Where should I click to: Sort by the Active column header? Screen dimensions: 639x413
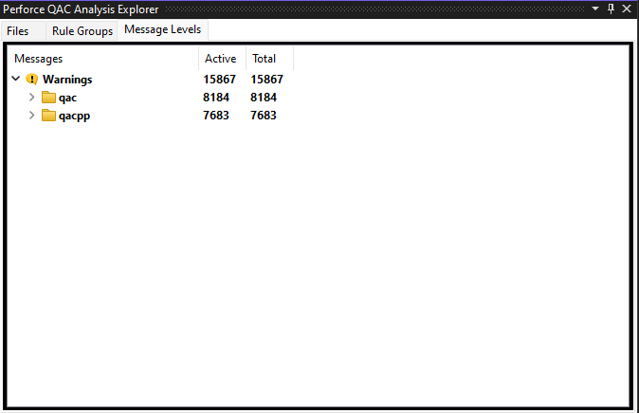(220, 59)
